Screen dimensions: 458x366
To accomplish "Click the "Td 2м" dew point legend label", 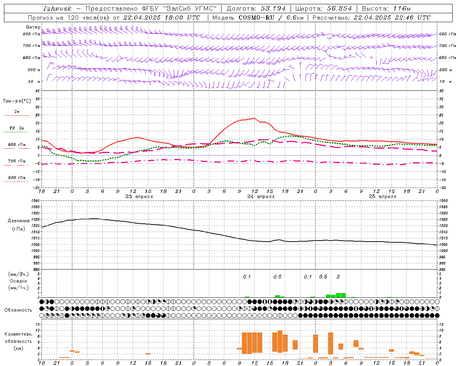I will click(17, 128).
